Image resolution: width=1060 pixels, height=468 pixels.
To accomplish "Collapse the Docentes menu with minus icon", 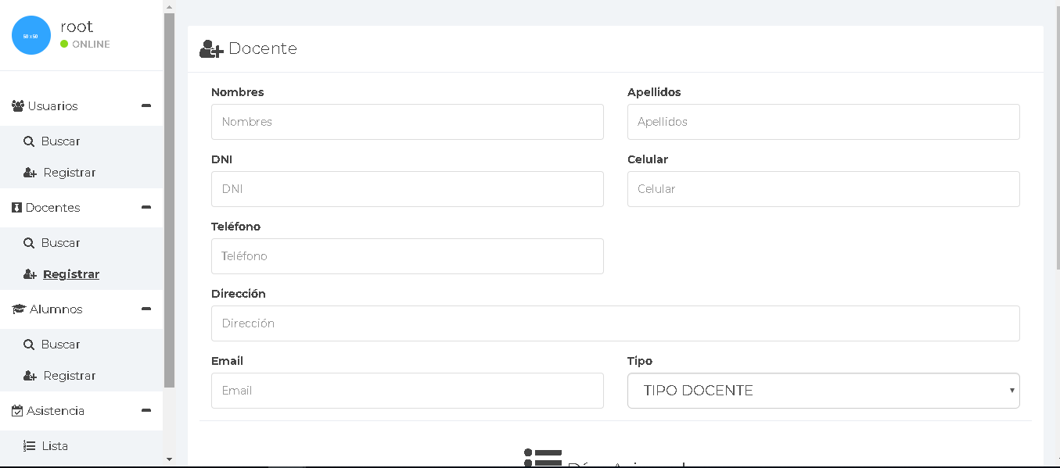I will [x=146, y=207].
